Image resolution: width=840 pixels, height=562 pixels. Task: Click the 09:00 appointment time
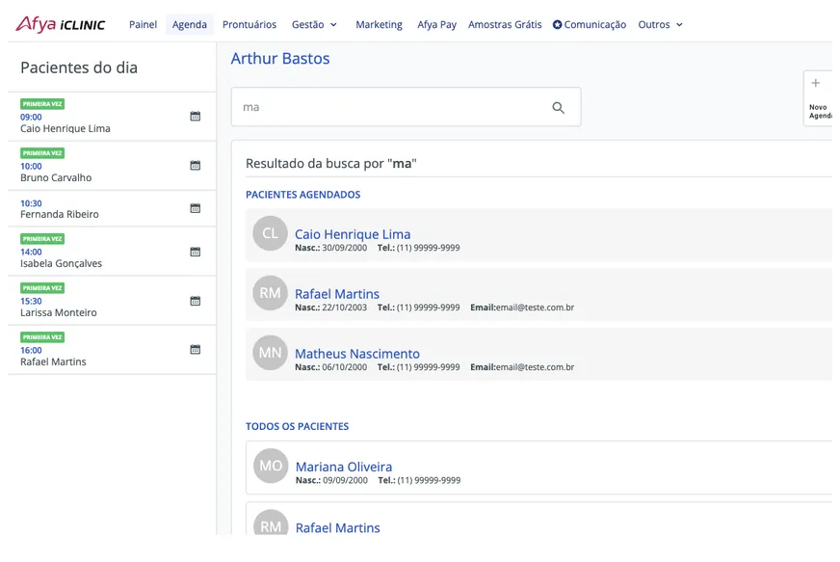tap(31, 117)
